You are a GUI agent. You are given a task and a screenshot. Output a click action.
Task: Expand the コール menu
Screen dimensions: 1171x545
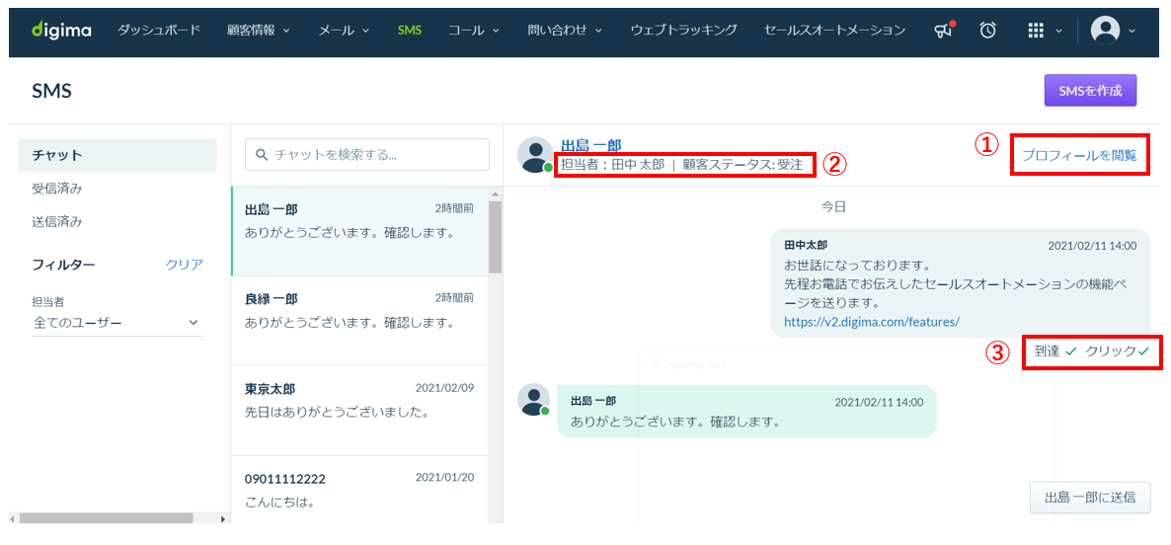[x=474, y=31]
